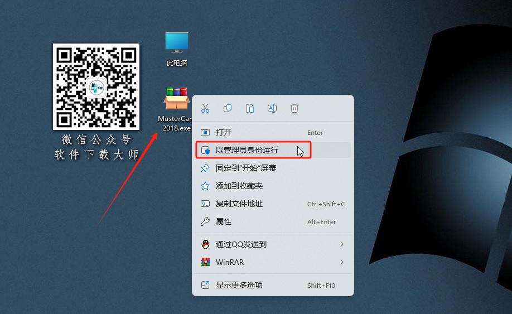Select 复制文件地址 option
Screen dimensions: 512x314
(273, 204)
